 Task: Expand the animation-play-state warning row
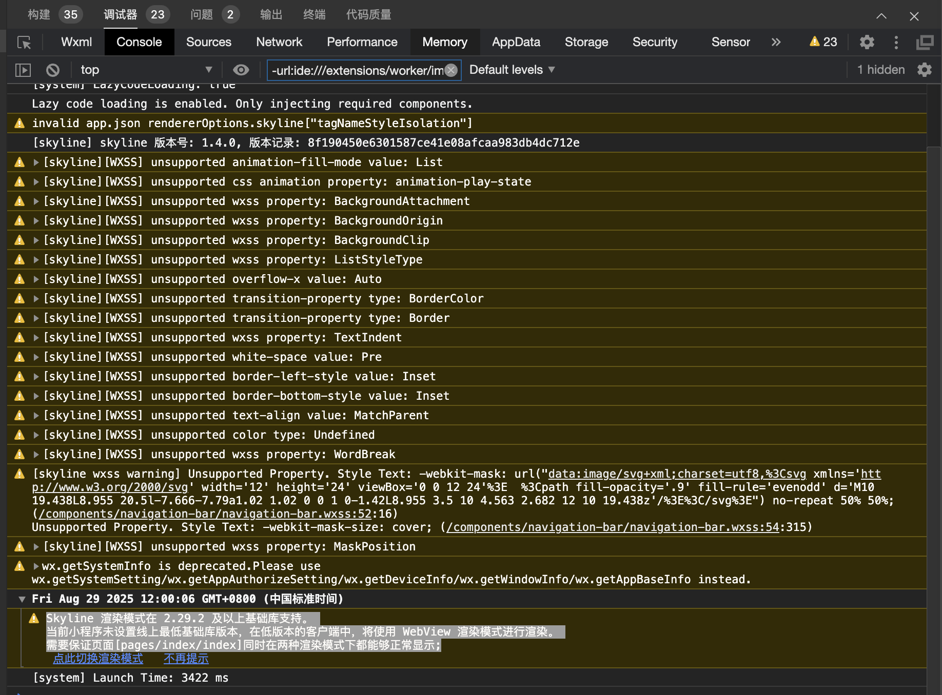tap(36, 182)
